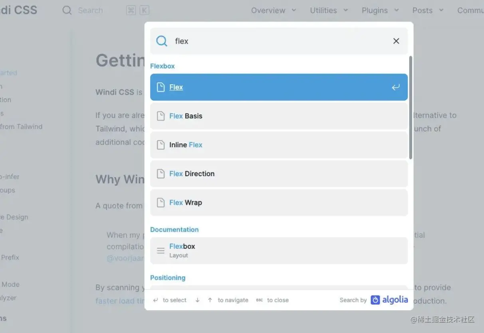Click the document icon beside Flex Direction
Screen dimensions: 484x333
(x=161, y=174)
